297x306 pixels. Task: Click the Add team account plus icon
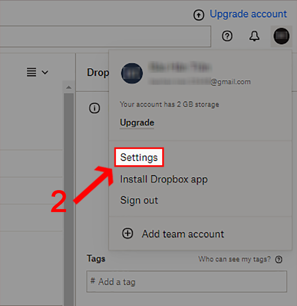128,234
